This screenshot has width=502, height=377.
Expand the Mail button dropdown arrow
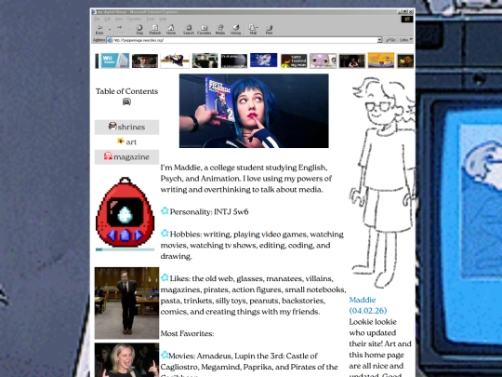[258, 28]
